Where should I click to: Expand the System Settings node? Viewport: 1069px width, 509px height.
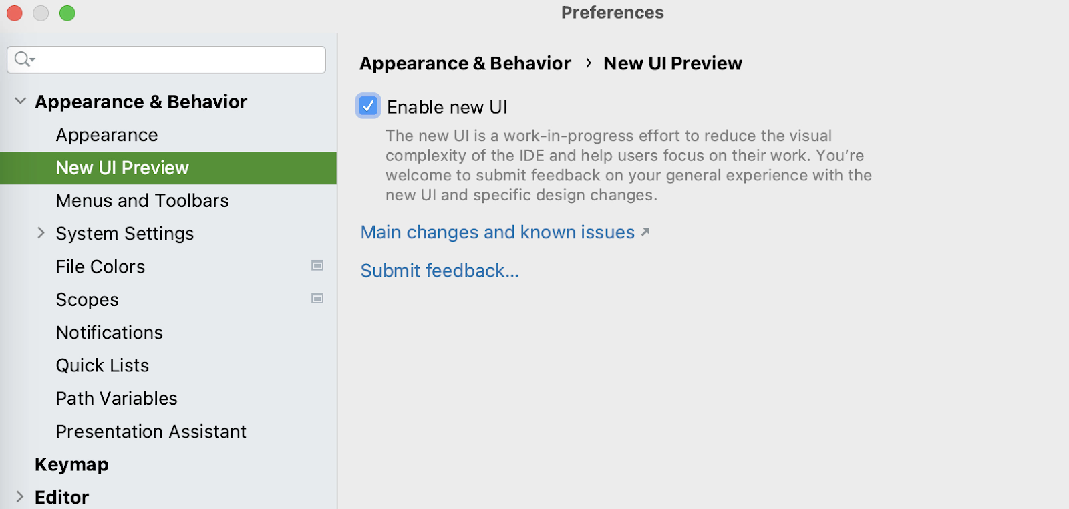[x=41, y=233]
